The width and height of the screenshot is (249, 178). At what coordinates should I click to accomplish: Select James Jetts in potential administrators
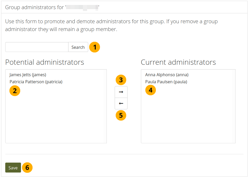point(28,75)
